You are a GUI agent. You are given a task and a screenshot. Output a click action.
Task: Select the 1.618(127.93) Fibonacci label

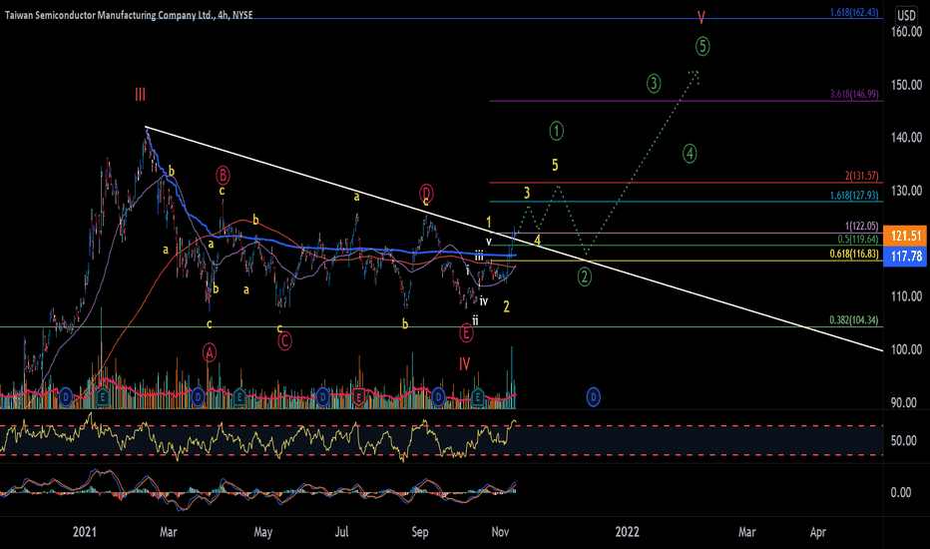tap(855, 196)
